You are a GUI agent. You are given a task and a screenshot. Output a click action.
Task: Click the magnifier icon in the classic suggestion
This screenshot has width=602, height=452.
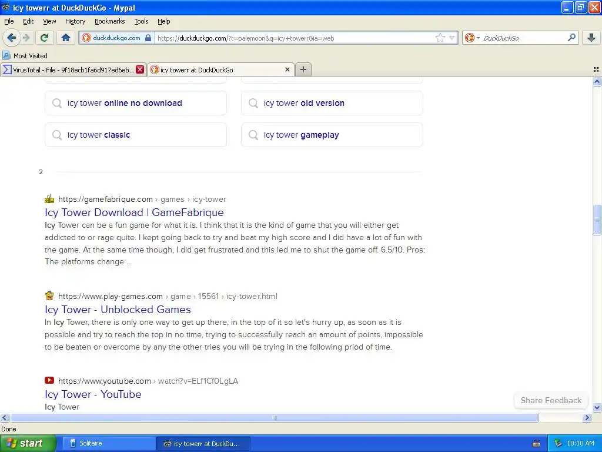pos(57,135)
